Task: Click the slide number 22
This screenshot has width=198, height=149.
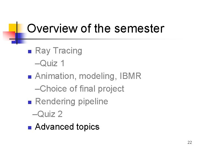Action: point(189,142)
